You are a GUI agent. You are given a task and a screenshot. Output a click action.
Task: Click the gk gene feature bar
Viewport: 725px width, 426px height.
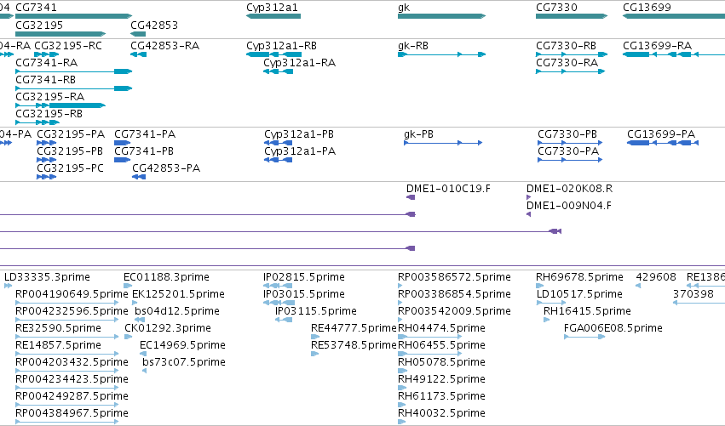[441, 16]
